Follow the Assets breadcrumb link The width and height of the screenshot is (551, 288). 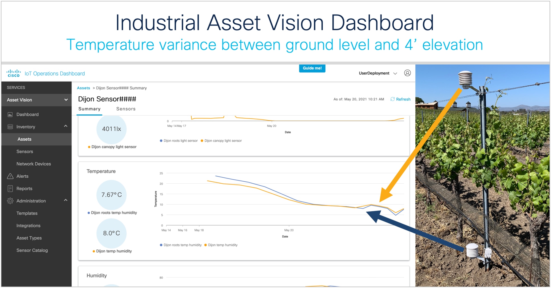point(83,88)
